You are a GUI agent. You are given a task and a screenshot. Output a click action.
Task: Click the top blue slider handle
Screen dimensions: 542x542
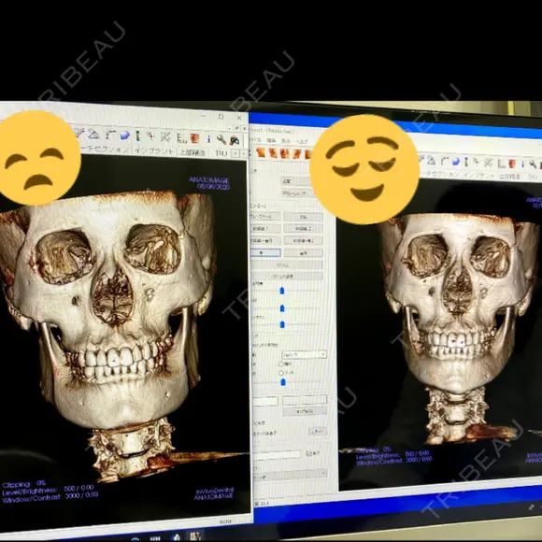(281, 291)
